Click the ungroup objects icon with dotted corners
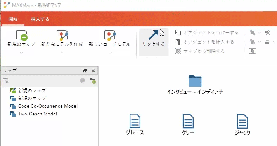The height and width of the screenshot is (146, 277). pos(267,32)
